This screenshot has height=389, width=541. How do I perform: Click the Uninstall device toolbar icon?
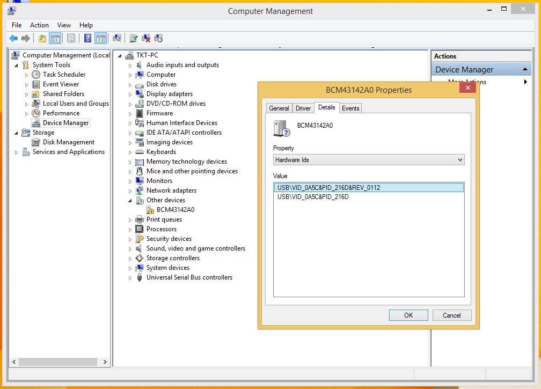click(146, 38)
